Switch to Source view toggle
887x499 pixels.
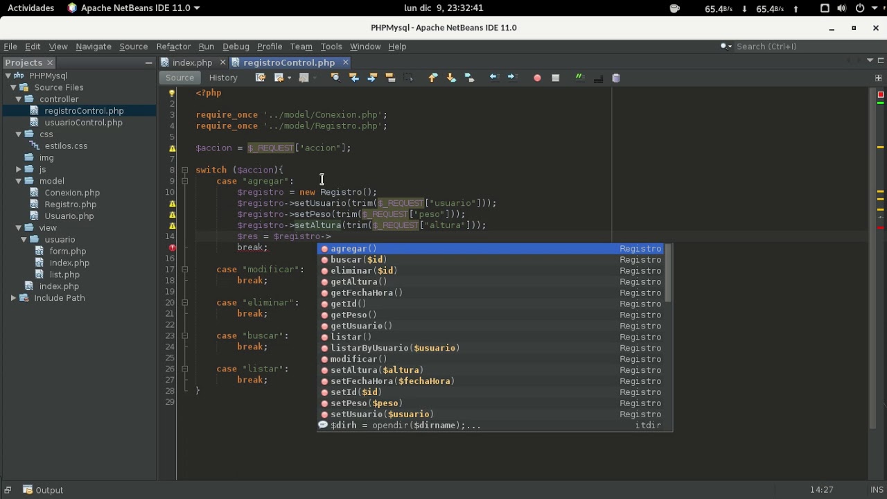click(x=179, y=78)
